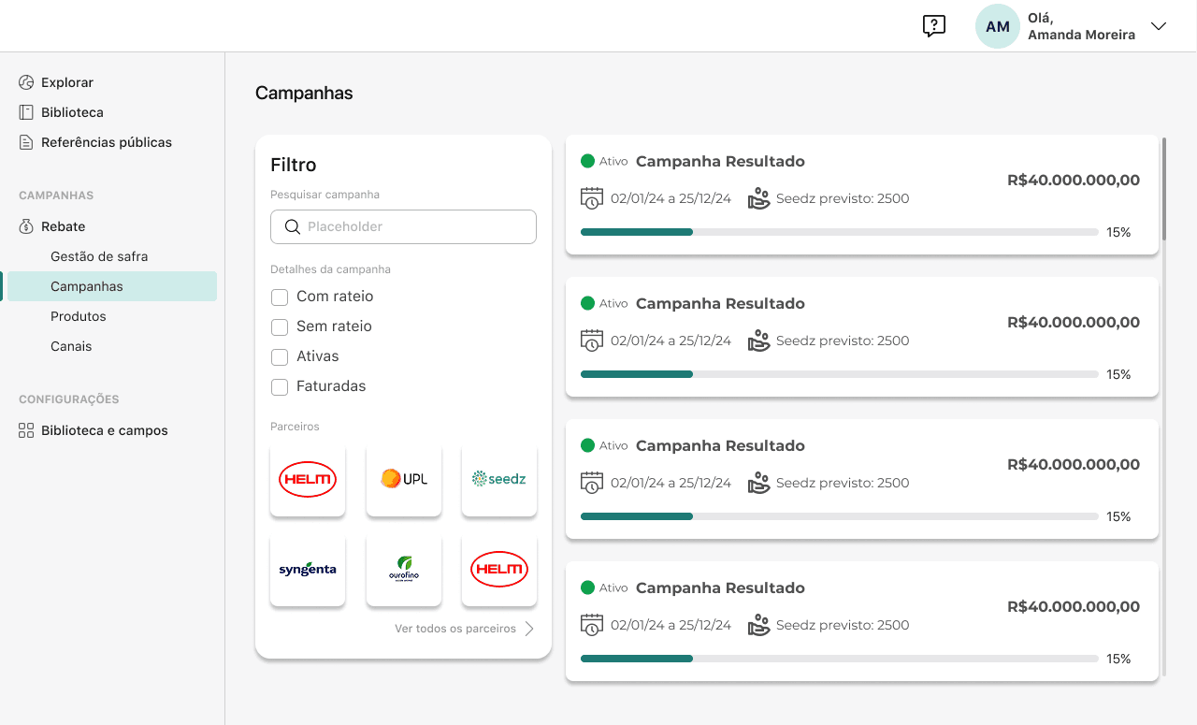Screen dimensions: 1197x725
Task: Tick the Faturadas checkbox
Action: tap(279, 387)
